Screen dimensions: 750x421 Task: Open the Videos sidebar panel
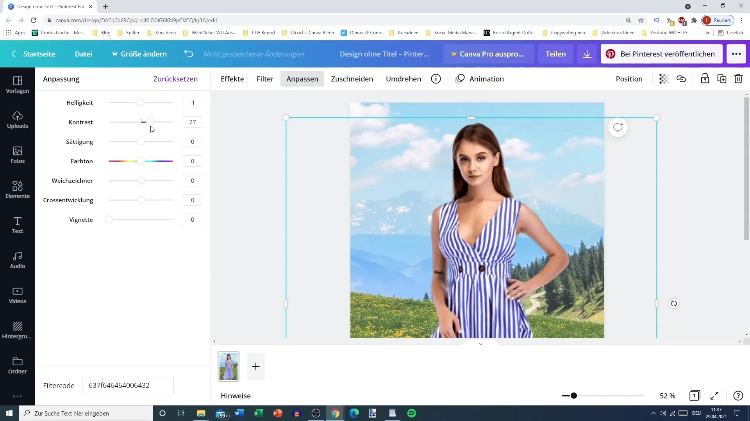[x=18, y=295]
